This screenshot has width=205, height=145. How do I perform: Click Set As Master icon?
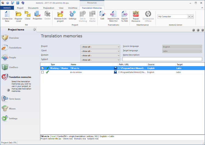coord(92,16)
